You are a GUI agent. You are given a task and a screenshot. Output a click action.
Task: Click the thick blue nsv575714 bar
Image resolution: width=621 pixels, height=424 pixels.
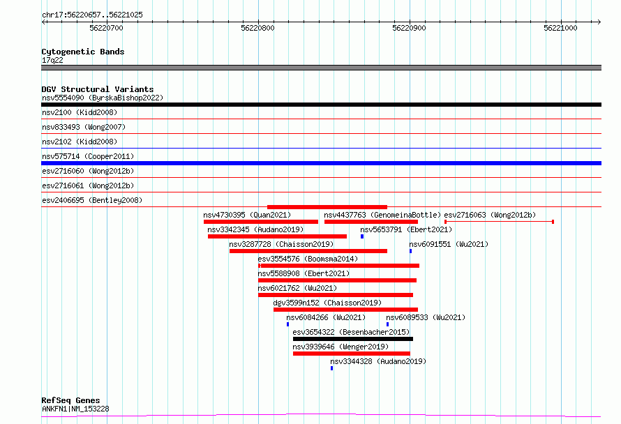point(321,163)
